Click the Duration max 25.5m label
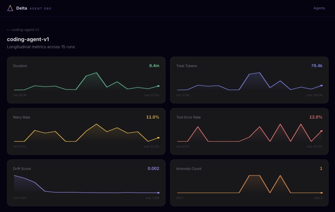The height and width of the screenshot is (212, 335). coord(152,95)
